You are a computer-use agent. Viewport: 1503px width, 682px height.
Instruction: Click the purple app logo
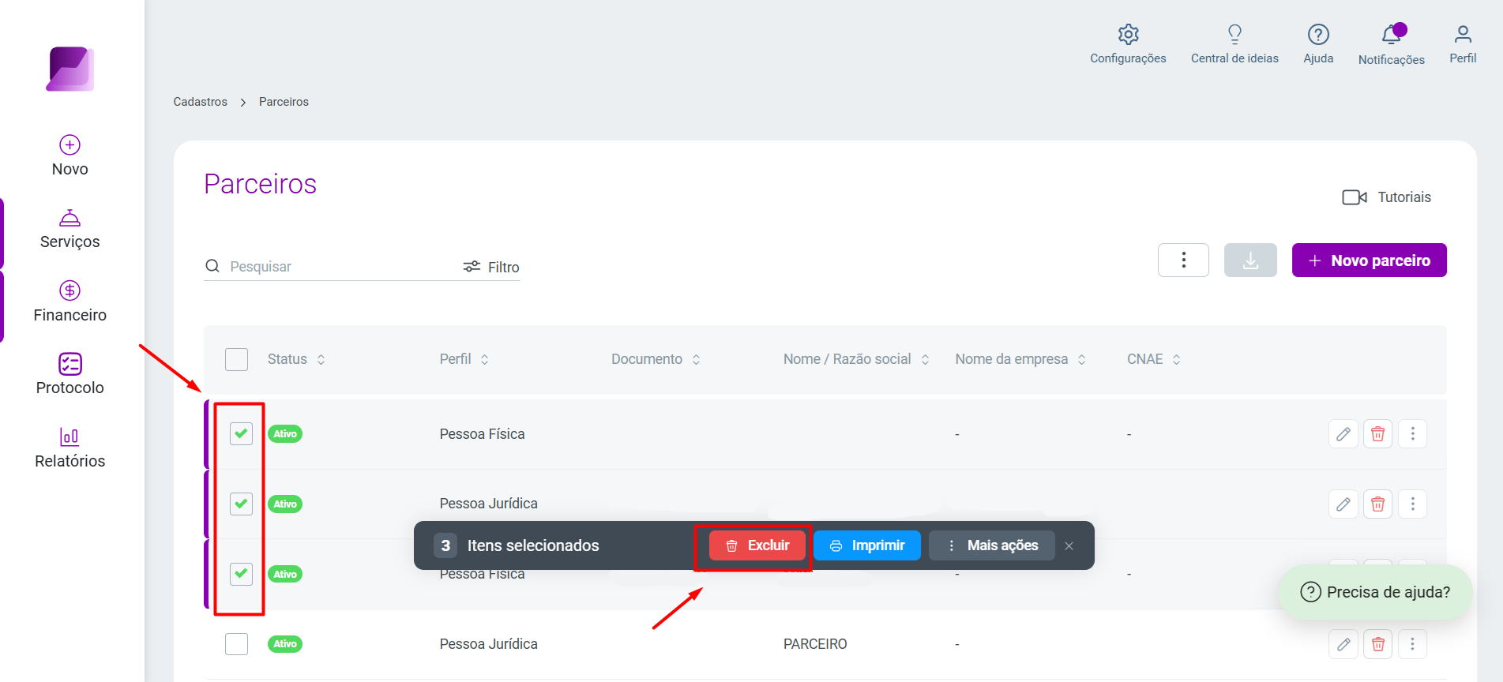70,69
